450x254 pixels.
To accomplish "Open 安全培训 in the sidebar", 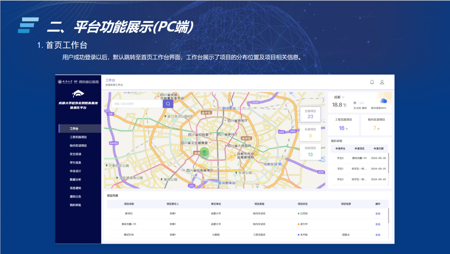I will [x=75, y=154].
